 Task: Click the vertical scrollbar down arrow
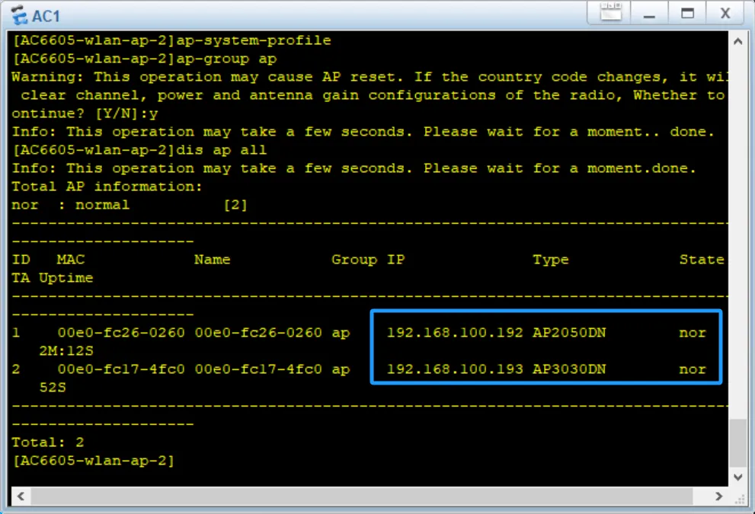(737, 477)
